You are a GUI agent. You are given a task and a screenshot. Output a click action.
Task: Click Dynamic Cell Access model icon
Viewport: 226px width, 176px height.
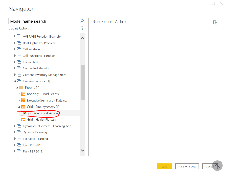pos(19,126)
